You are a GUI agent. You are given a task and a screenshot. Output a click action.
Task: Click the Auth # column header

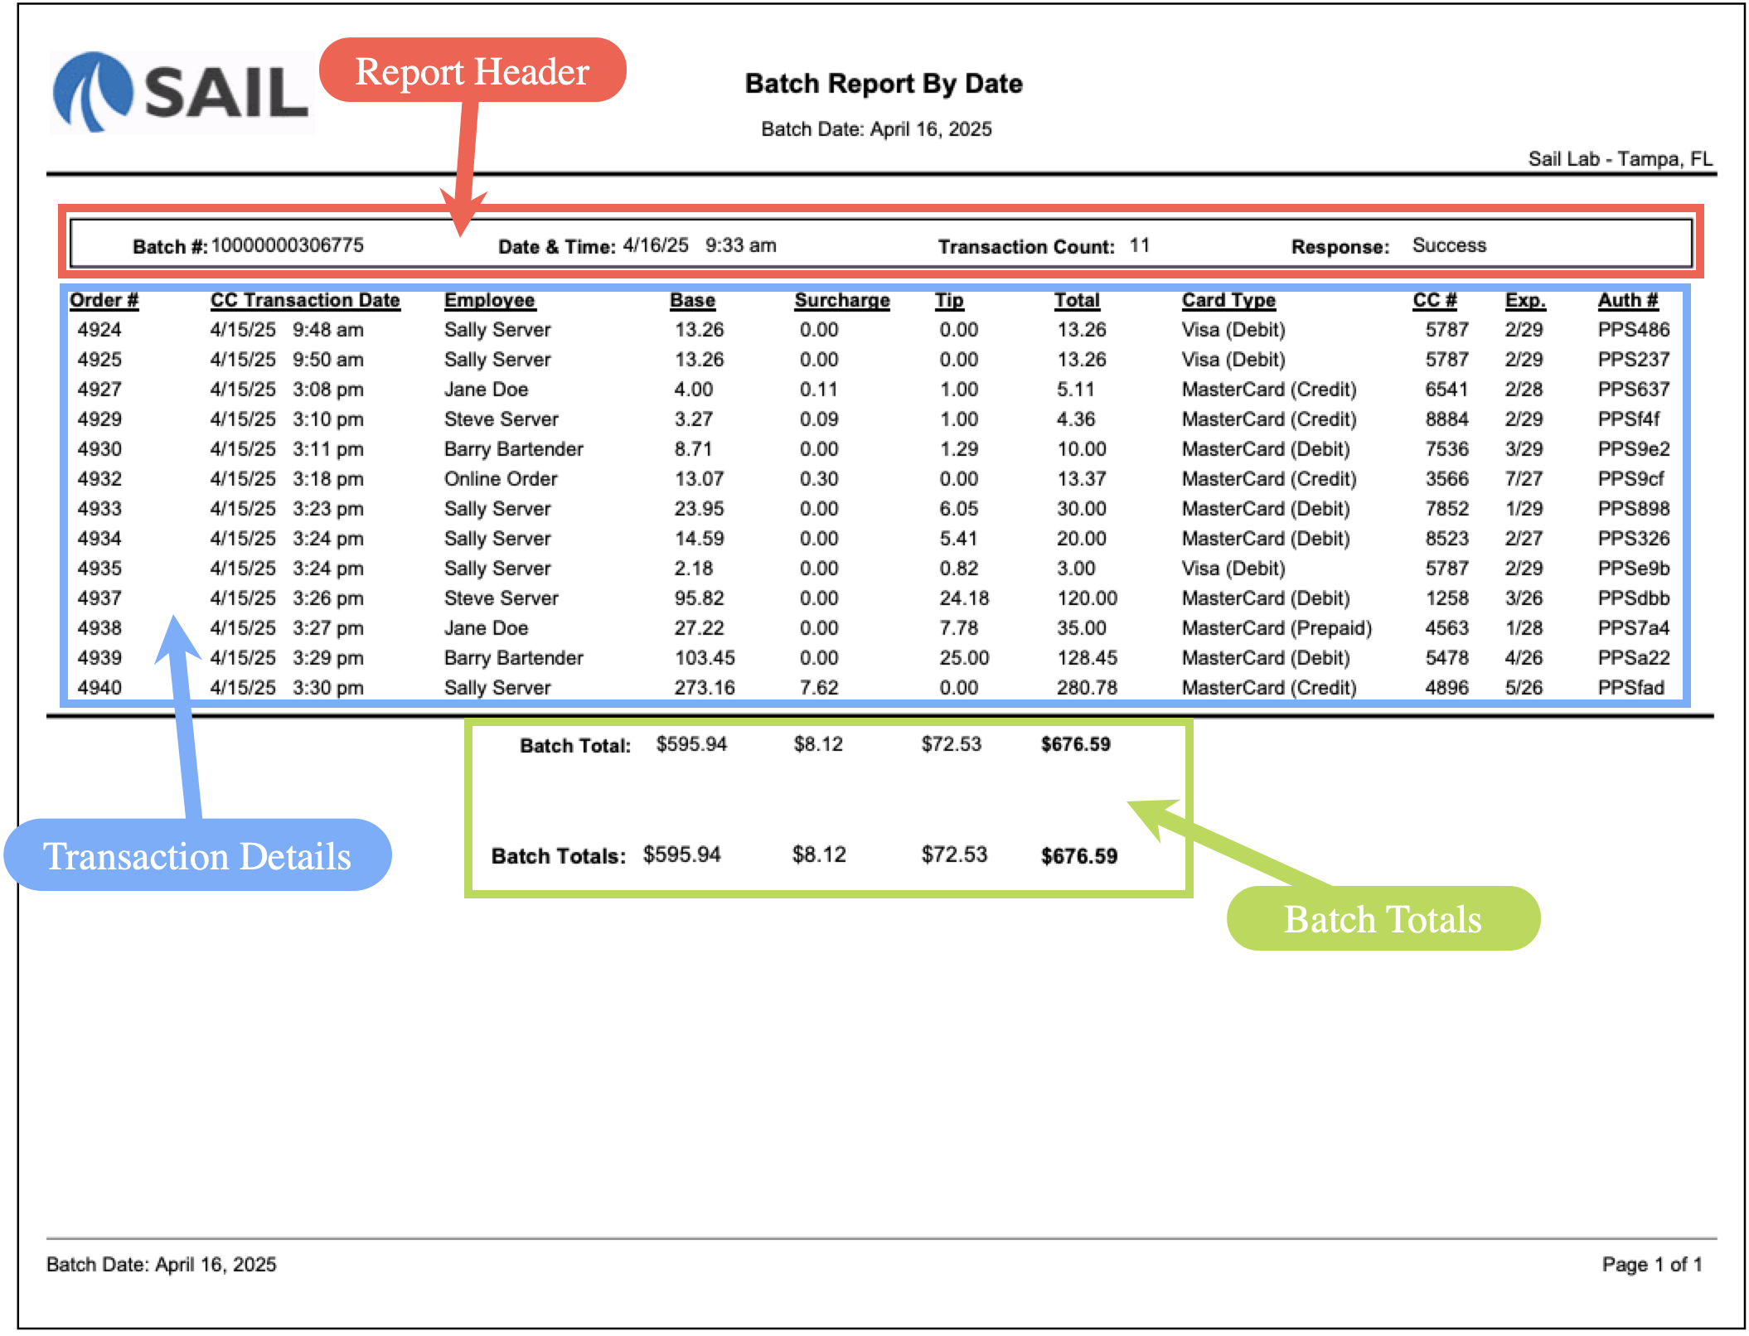coord(1627,300)
